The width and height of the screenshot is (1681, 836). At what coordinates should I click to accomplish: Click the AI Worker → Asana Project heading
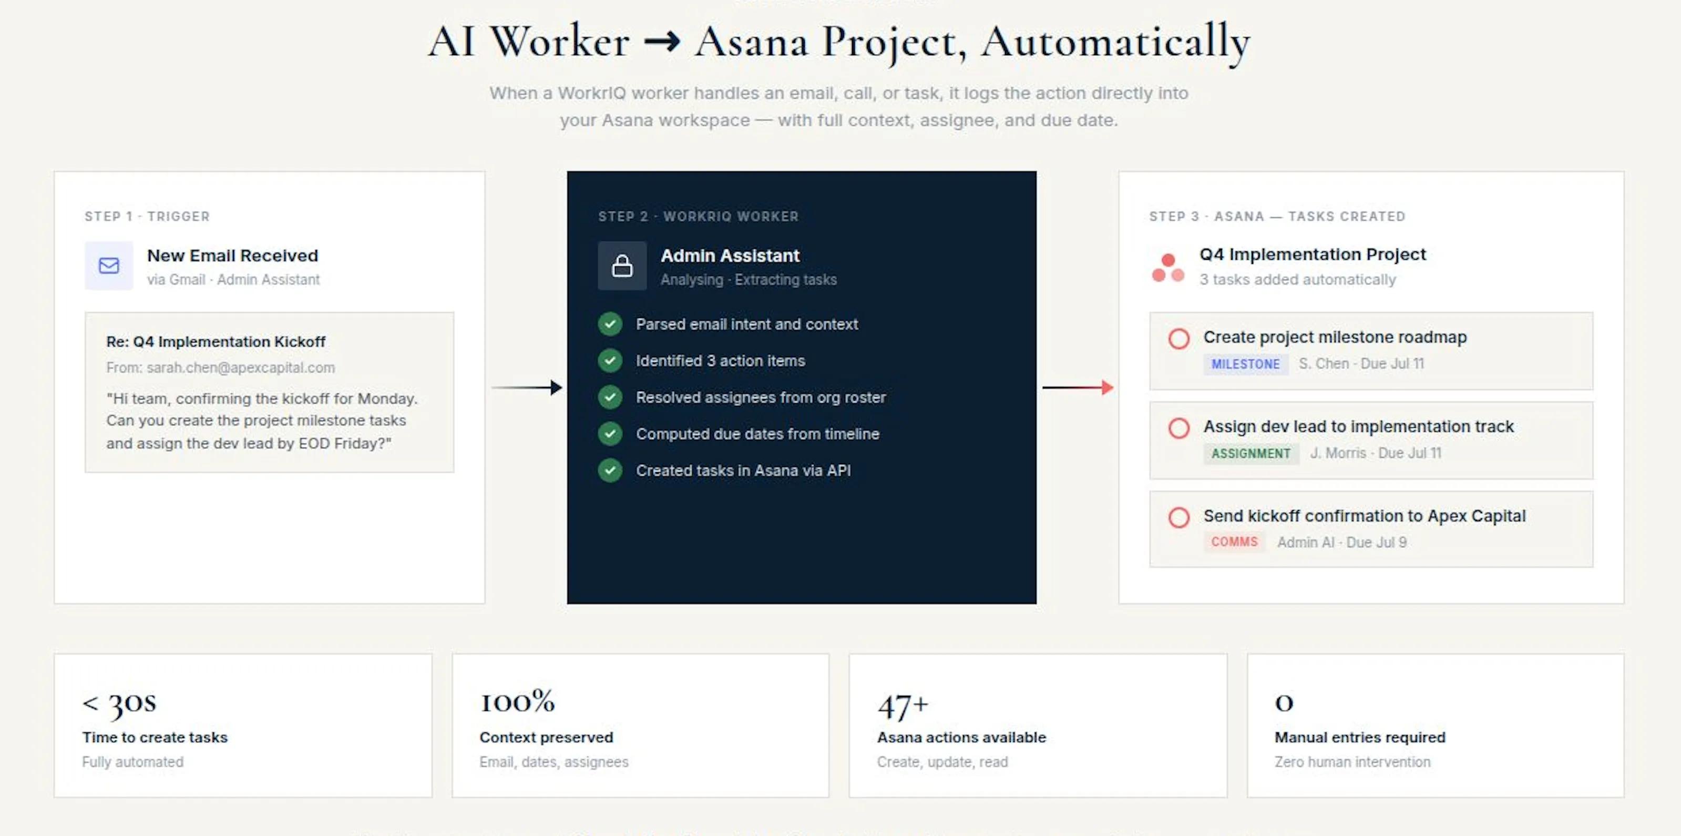[839, 43]
